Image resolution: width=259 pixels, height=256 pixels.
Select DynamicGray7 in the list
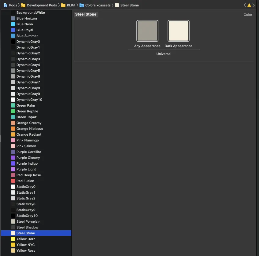[x=36, y=82]
